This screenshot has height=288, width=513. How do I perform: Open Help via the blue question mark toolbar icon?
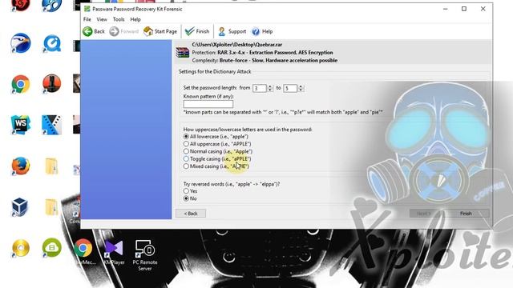coord(262,31)
